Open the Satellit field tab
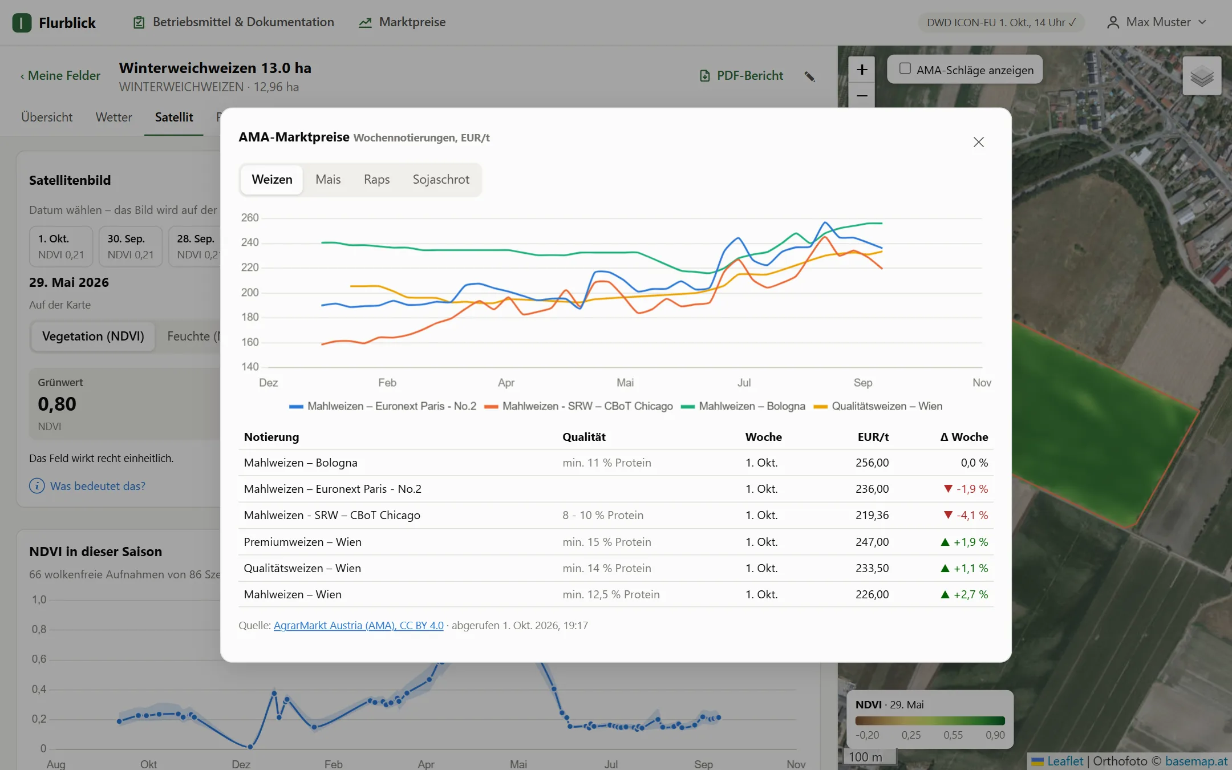 click(174, 117)
